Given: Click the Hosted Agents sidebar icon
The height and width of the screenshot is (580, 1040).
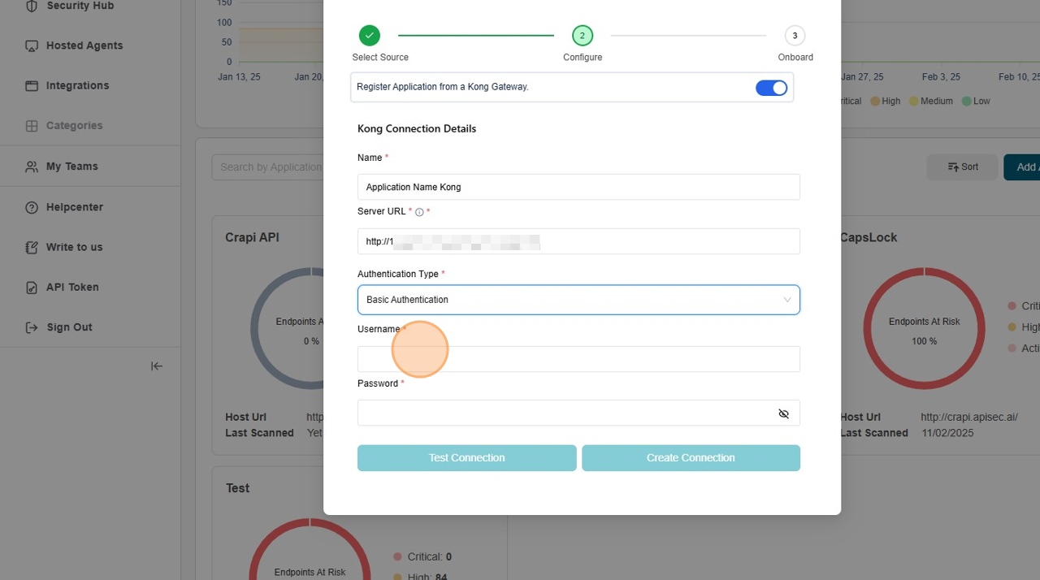Looking at the screenshot, I should (x=32, y=46).
